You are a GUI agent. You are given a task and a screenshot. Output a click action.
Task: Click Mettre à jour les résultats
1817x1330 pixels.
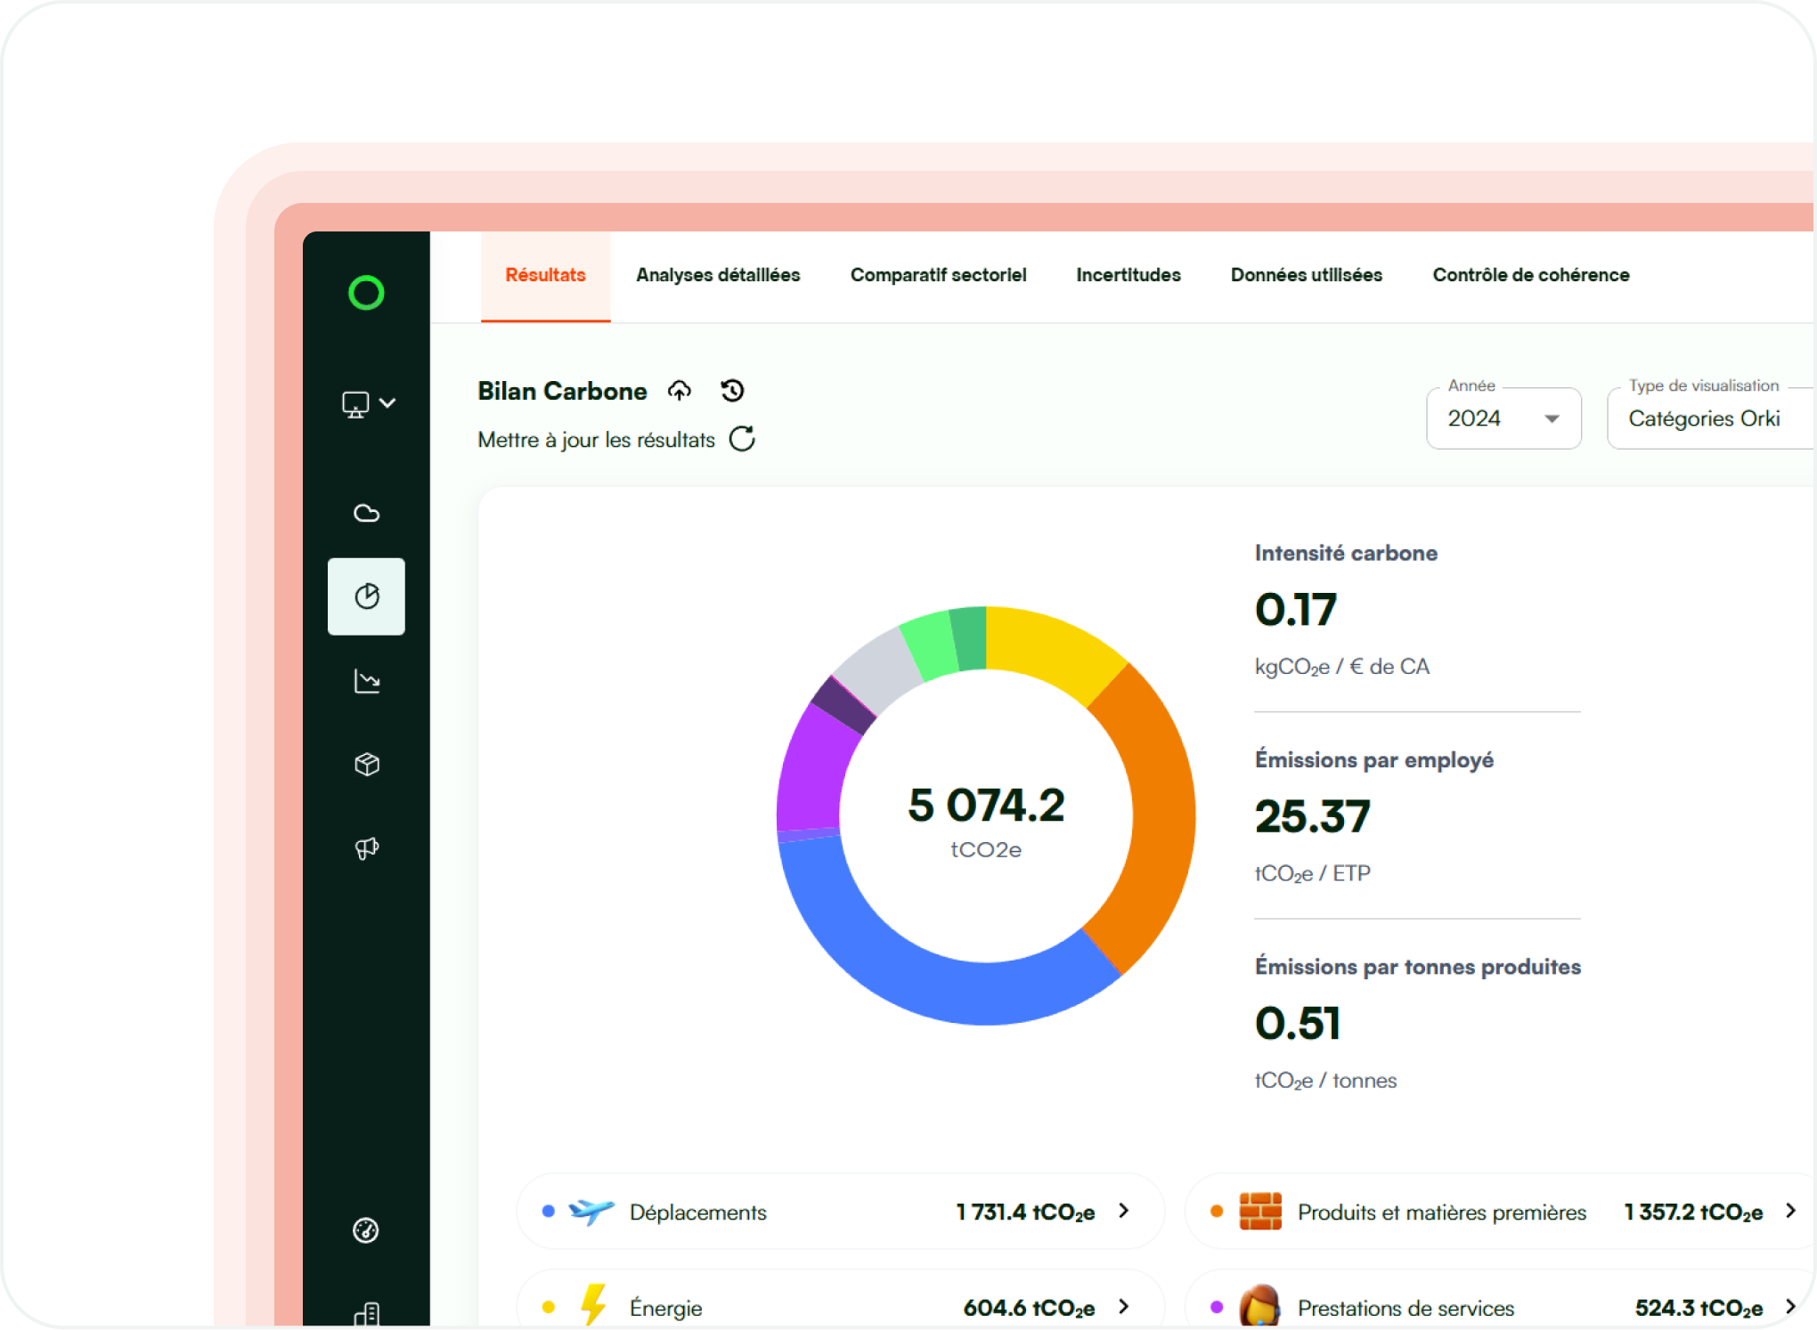596,440
